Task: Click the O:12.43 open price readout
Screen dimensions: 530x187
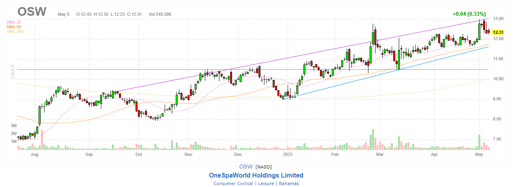Action: [84, 14]
